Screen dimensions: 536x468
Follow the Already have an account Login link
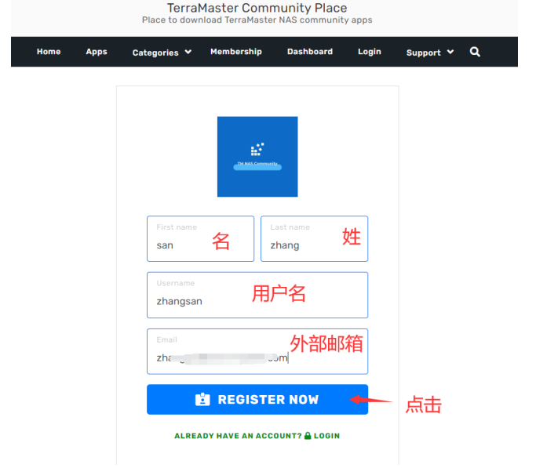257,436
